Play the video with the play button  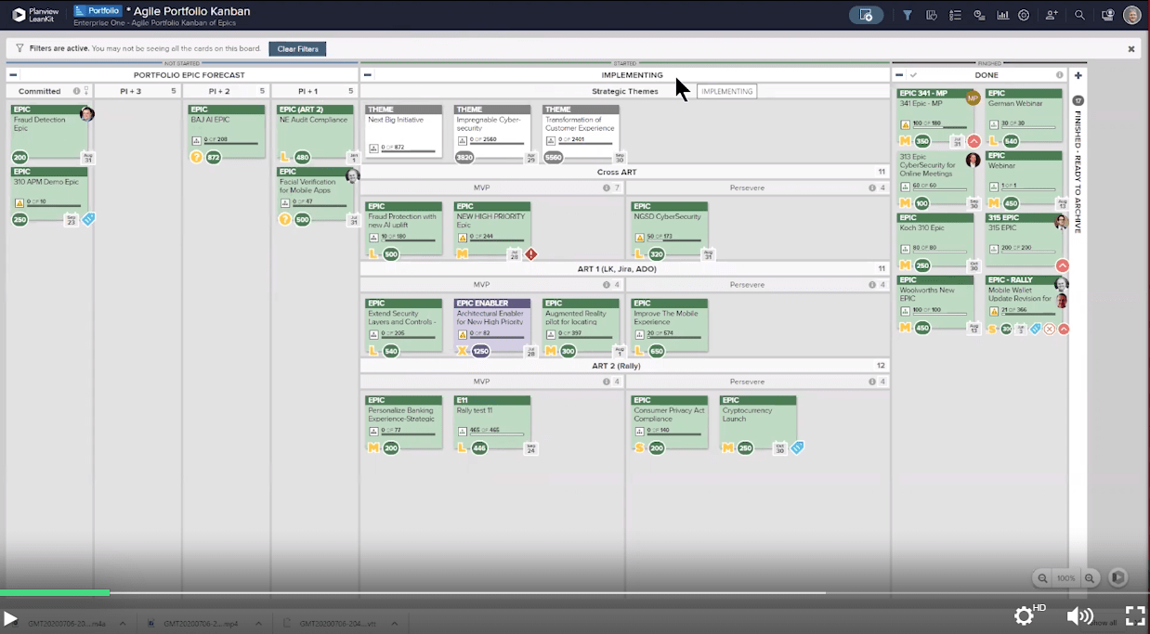pos(10,618)
